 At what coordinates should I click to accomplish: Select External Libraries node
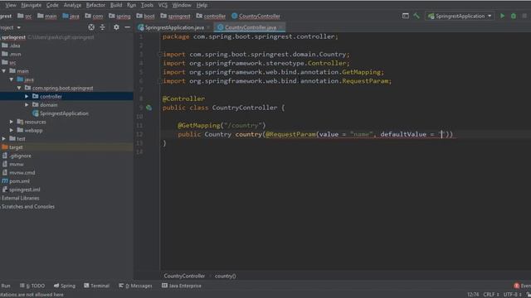tap(20, 198)
